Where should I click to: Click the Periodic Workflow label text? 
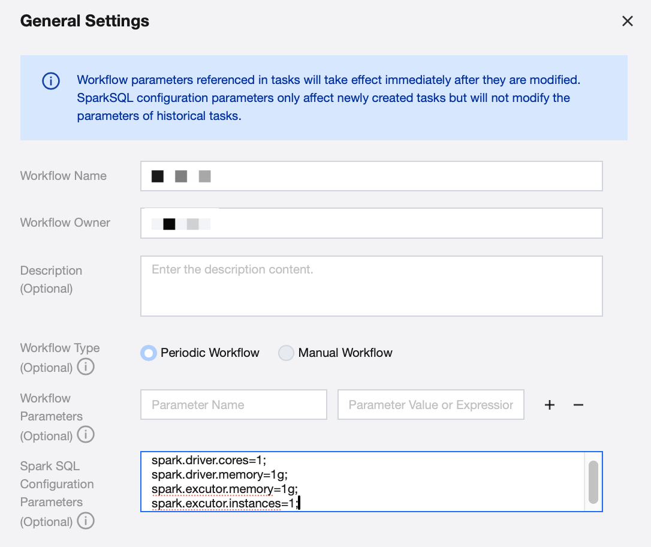pyautogui.click(x=210, y=353)
